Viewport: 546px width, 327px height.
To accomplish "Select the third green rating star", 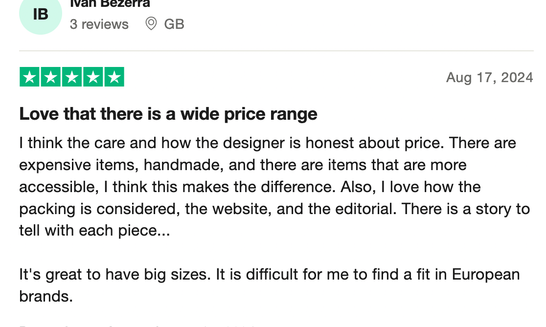I will coord(72,77).
